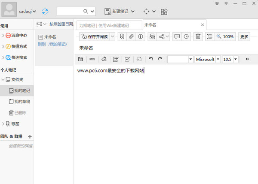Screen dimensions: 258x184
Task: Click the comments speech bubble icon
Action: 177,37
